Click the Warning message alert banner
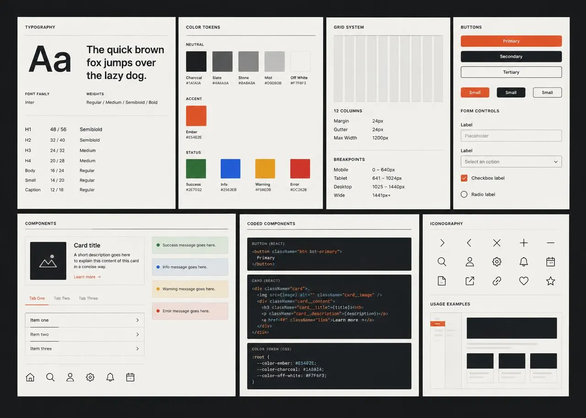This screenshot has width=586, height=418. coord(190,289)
